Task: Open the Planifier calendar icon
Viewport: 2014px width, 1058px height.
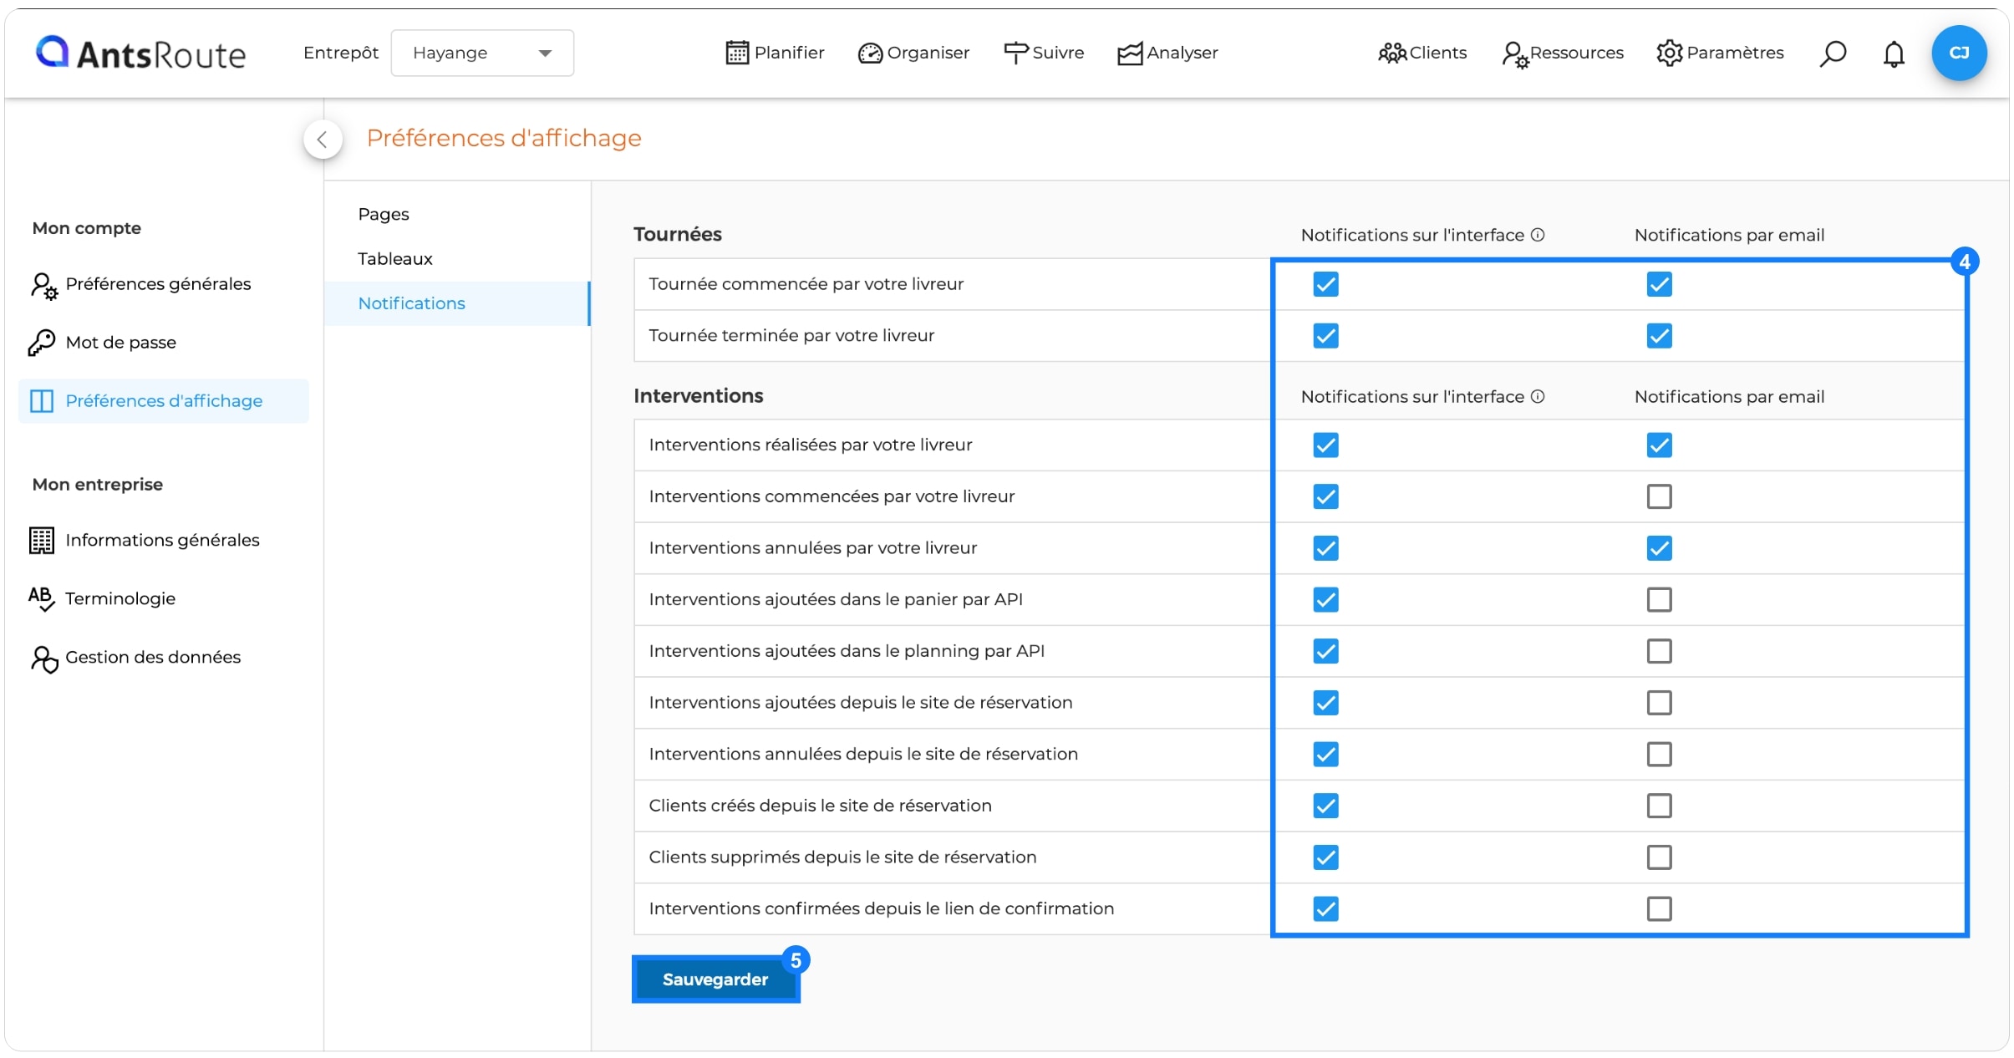Action: [737, 53]
